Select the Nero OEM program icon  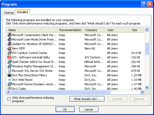[9, 48]
